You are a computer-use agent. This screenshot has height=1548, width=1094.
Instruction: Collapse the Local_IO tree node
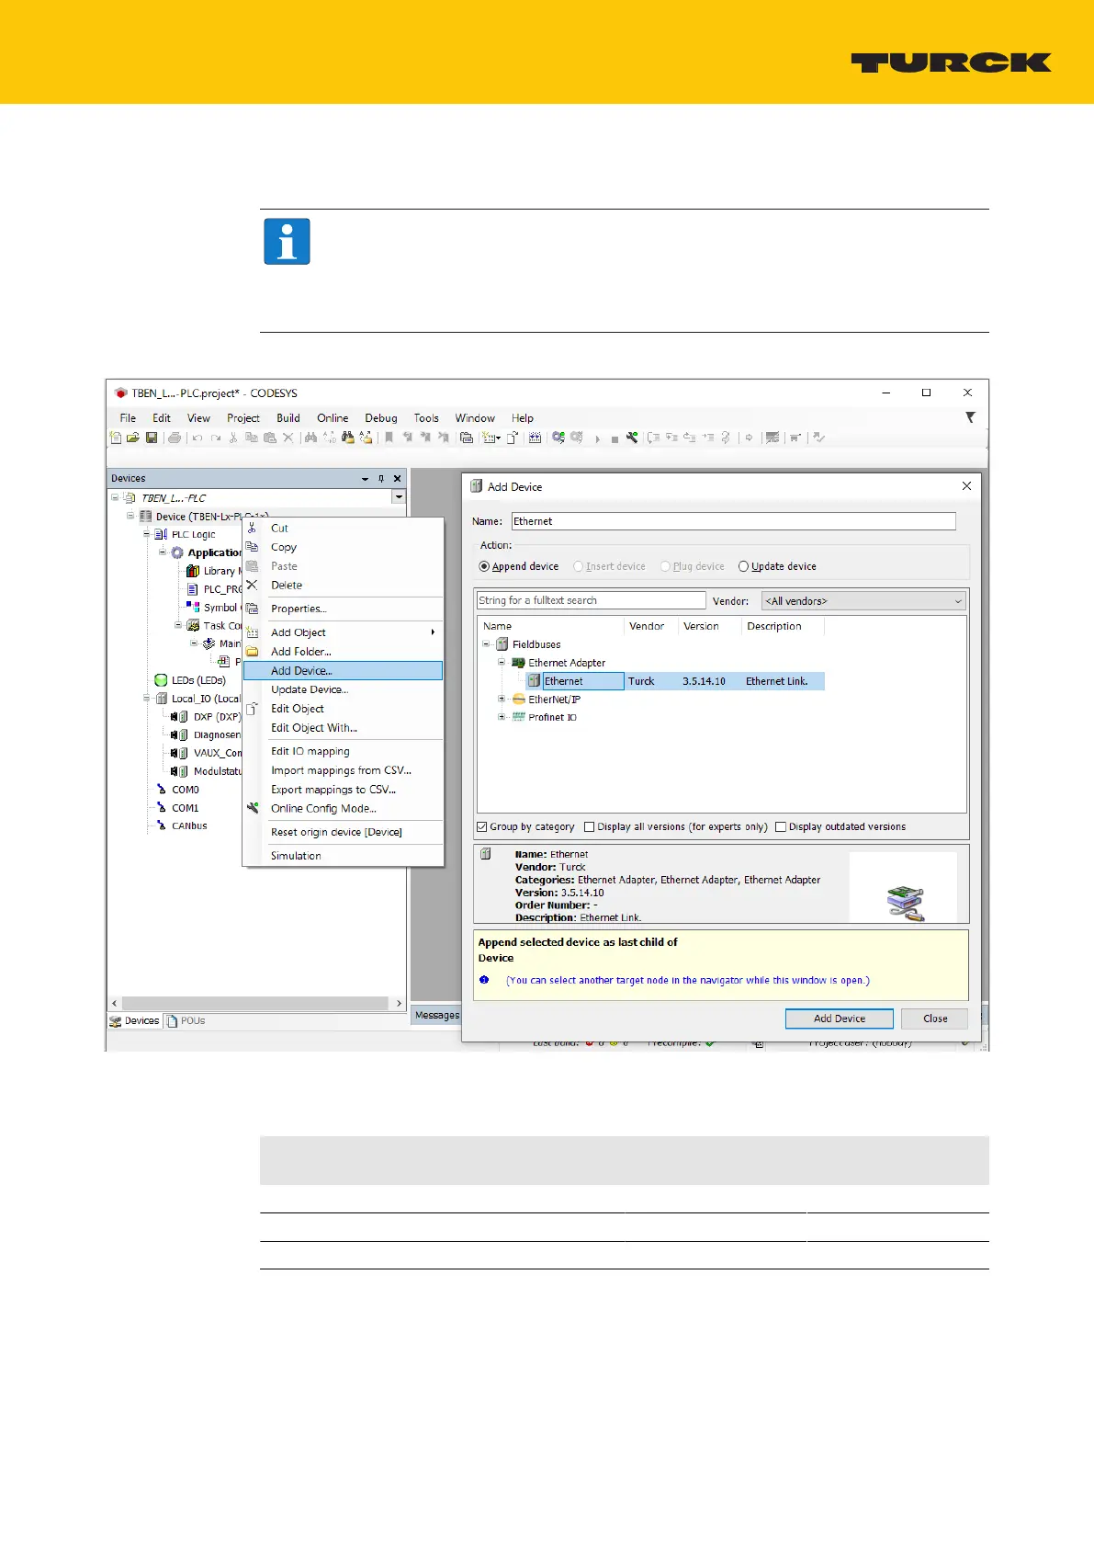(x=146, y=699)
